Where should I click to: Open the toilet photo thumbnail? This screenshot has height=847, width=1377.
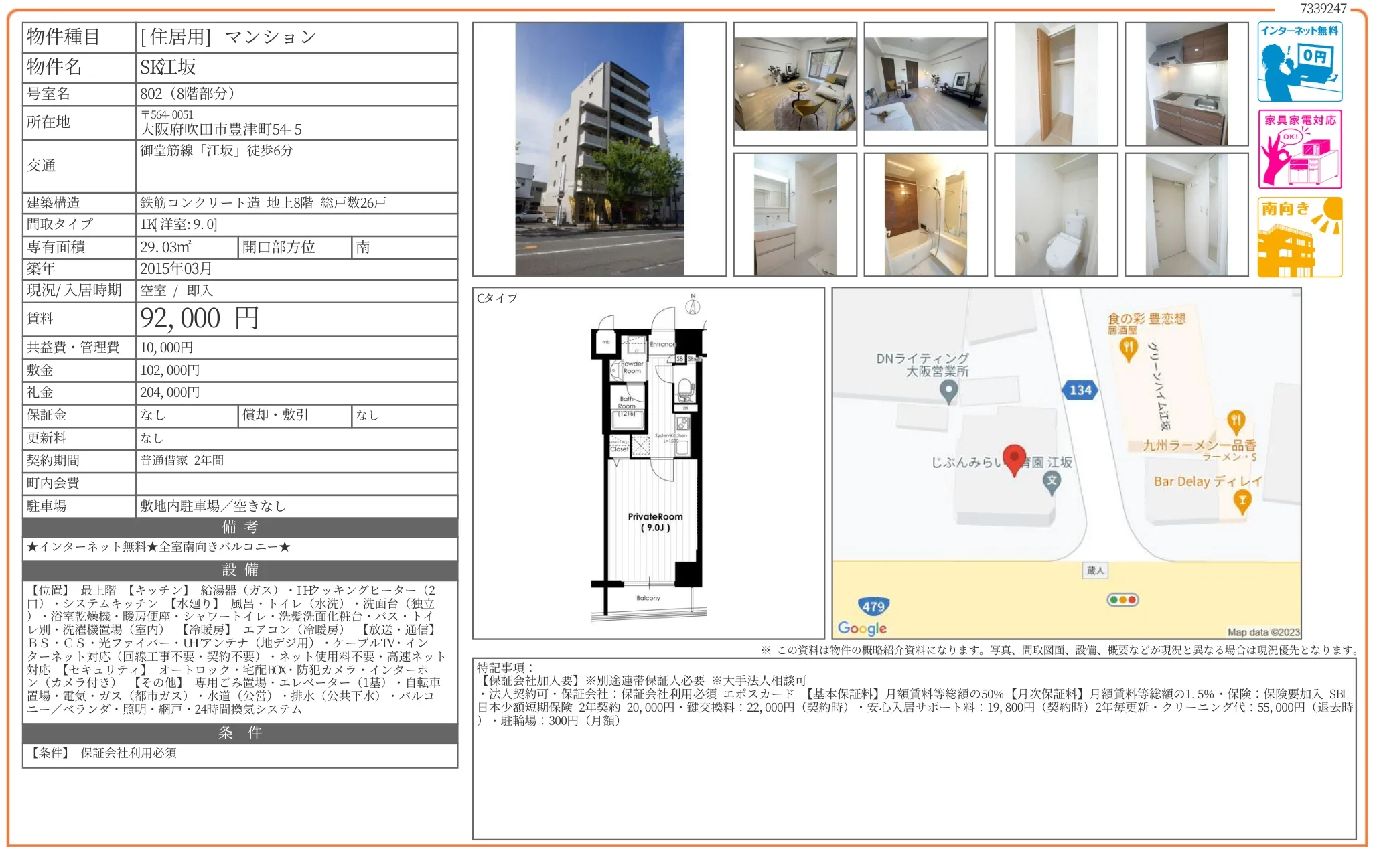(1056, 214)
